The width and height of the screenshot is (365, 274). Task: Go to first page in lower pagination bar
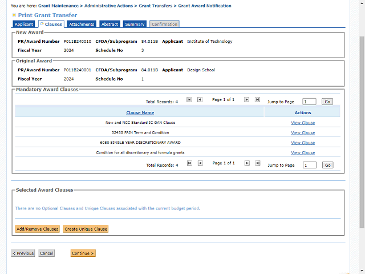tap(189, 163)
